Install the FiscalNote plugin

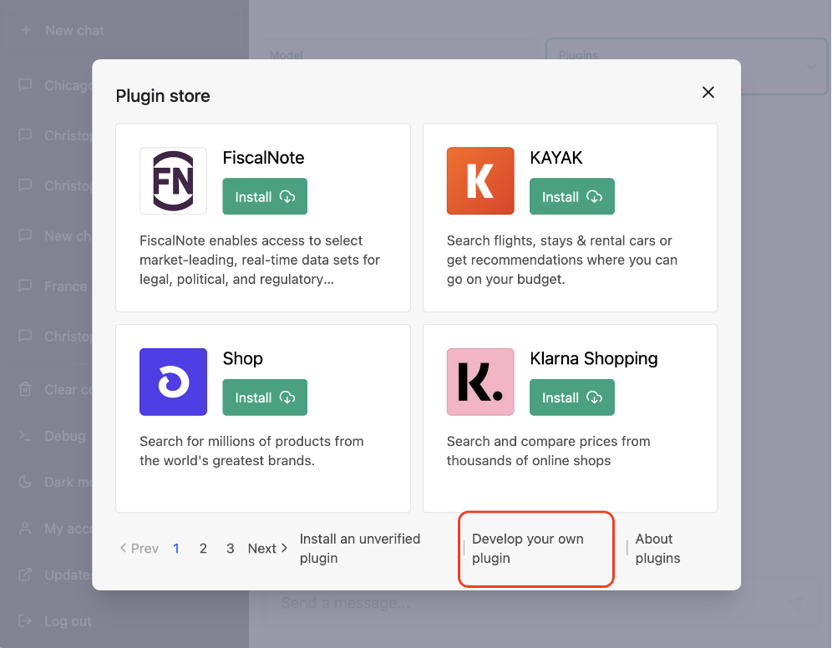coord(265,197)
